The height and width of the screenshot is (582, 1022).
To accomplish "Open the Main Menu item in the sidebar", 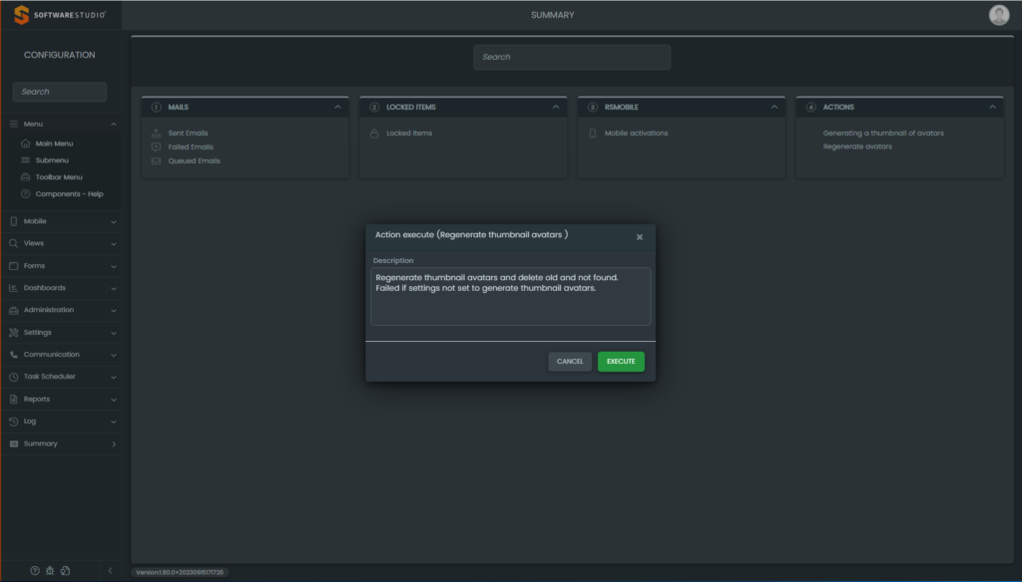I will 54,144.
